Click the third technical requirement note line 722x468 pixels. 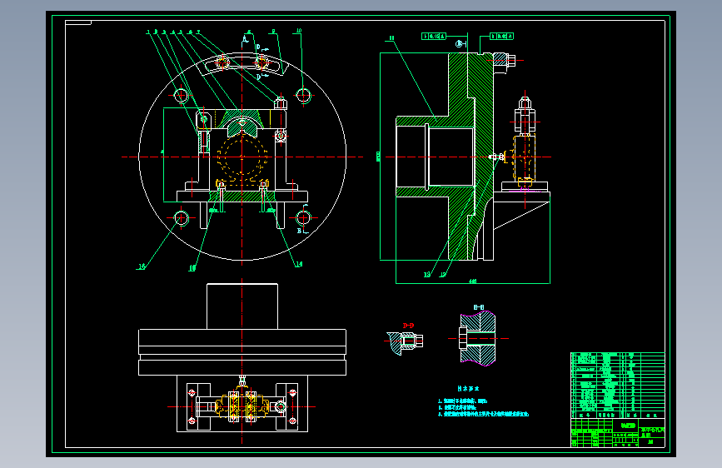[x=484, y=414]
